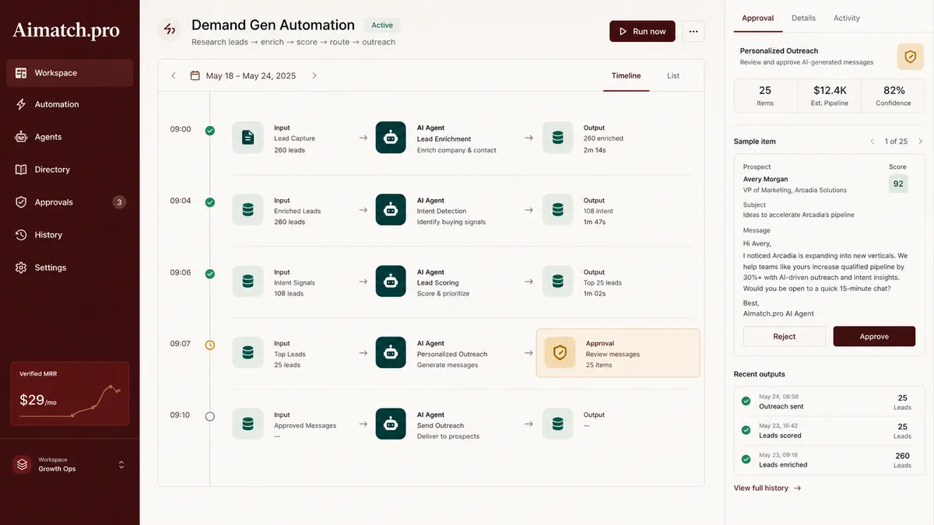
Task: Open Approvals in the sidebar
Action: tap(69, 202)
